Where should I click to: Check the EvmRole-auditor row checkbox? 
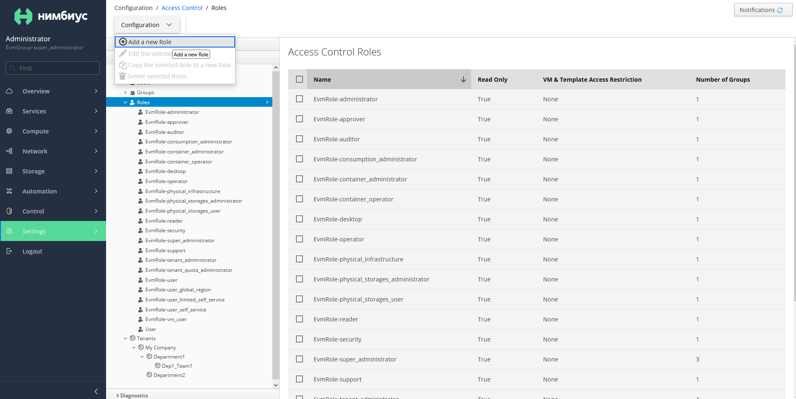299,139
